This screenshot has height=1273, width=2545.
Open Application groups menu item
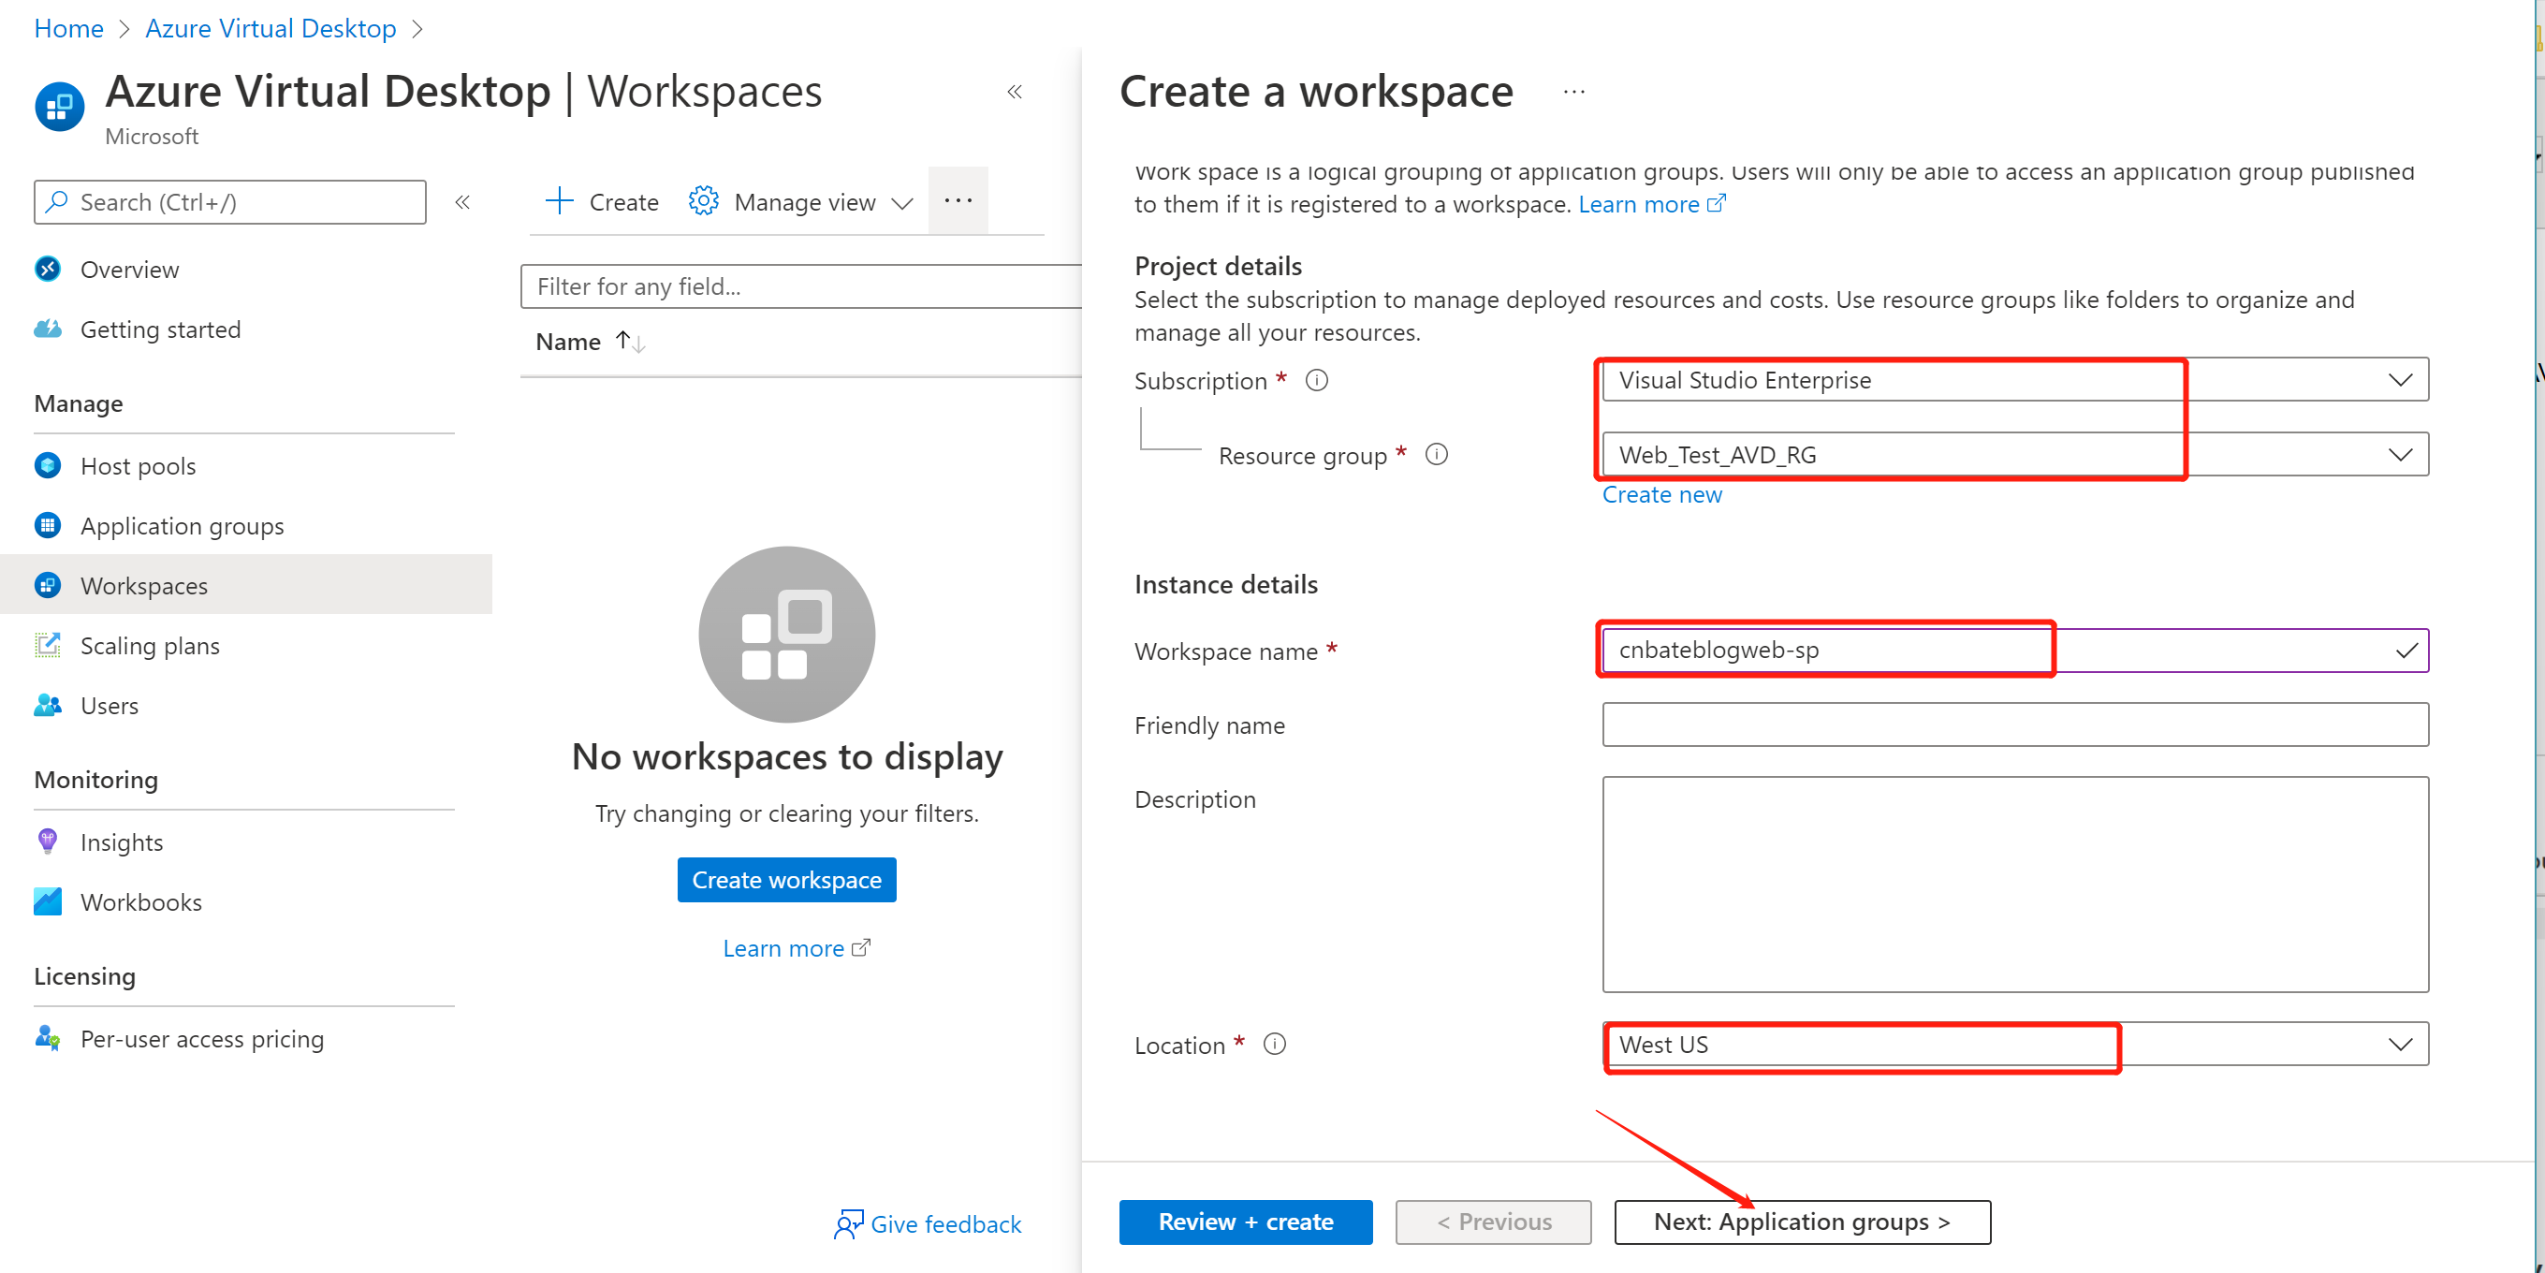click(x=182, y=526)
